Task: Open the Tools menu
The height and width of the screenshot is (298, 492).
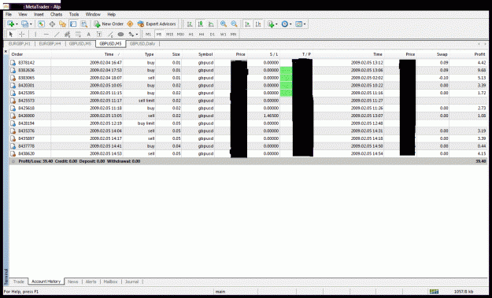Action: pos(74,14)
